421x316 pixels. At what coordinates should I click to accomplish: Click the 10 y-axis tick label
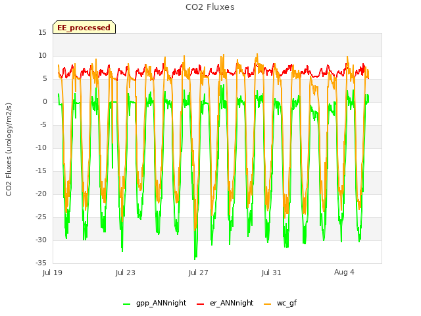coord(42,55)
